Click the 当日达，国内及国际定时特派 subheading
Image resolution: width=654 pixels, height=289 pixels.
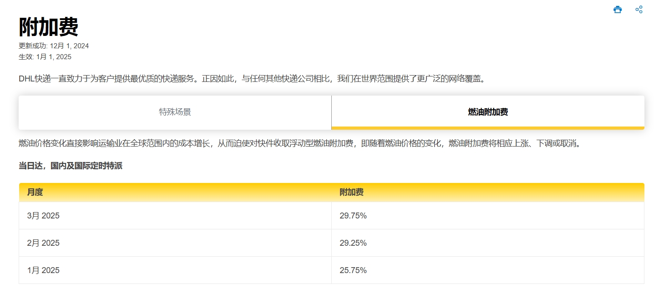click(71, 166)
